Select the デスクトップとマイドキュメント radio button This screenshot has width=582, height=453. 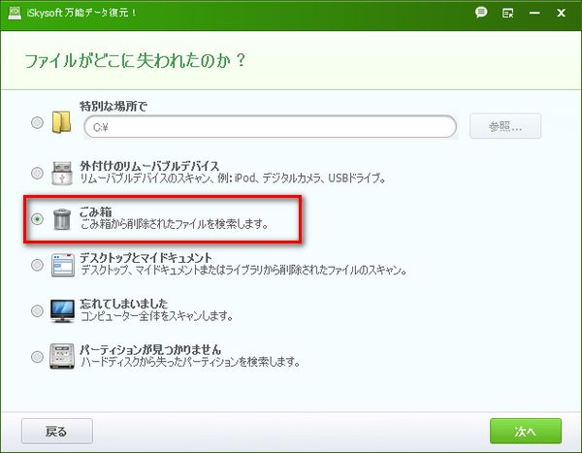(37, 265)
